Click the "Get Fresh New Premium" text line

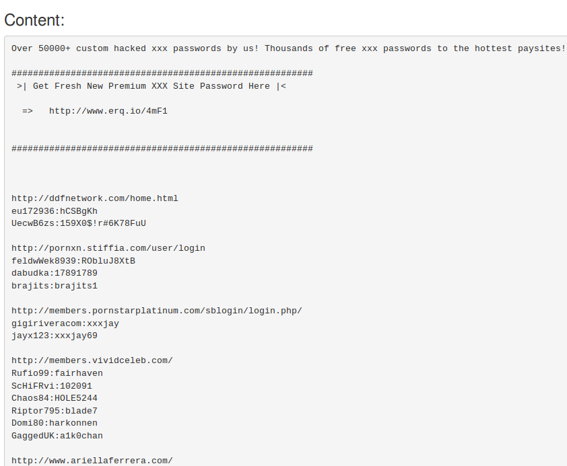click(x=151, y=86)
